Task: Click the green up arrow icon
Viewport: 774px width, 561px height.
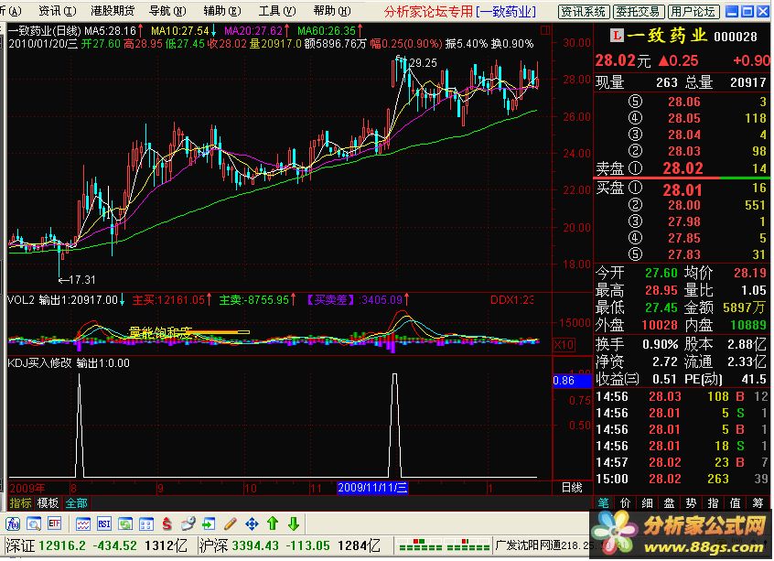Action: pyautogui.click(x=273, y=523)
